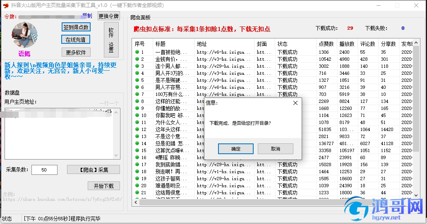This screenshot has height=224, width=427.
Task: Sort by 点赞数 column header
Action: click(x=327, y=44)
